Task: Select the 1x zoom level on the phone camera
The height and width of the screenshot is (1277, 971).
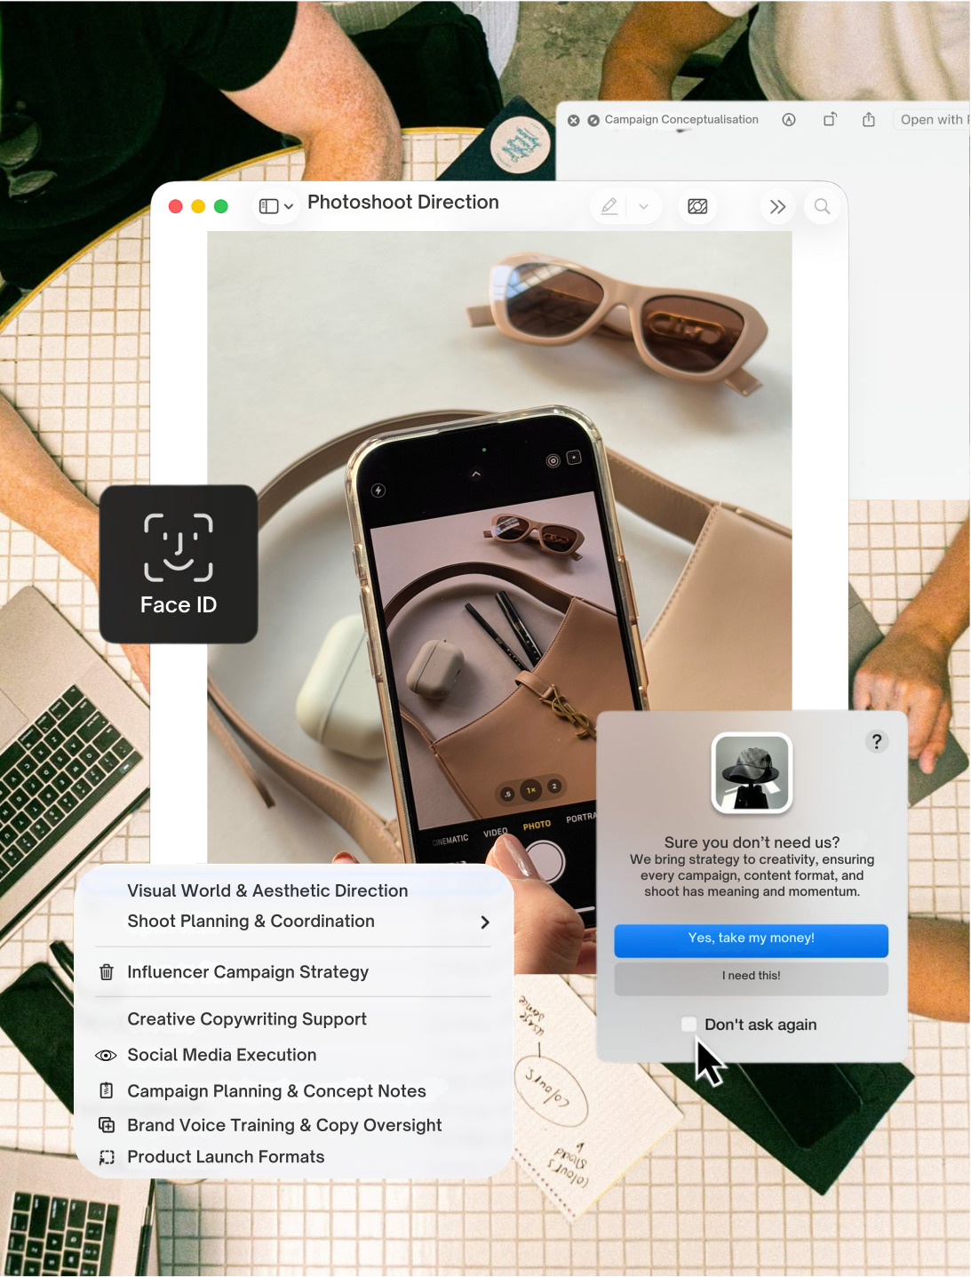Action: [x=531, y=790]
